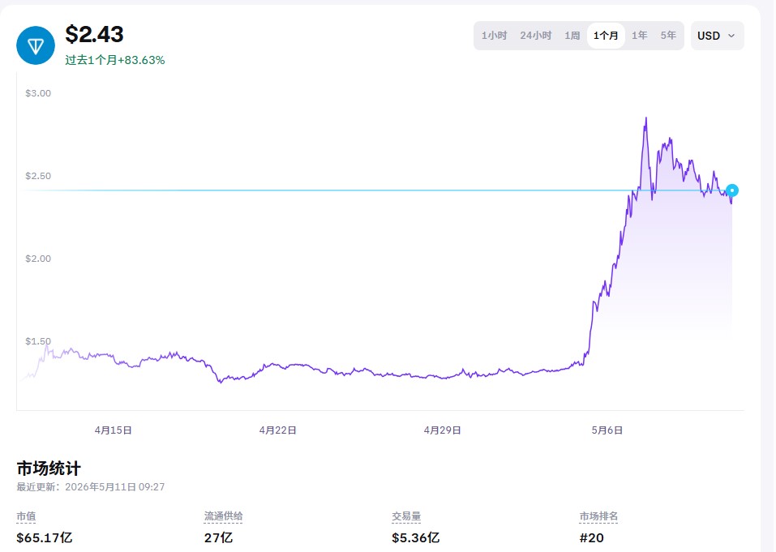Select the 24小时 time range

535,36
